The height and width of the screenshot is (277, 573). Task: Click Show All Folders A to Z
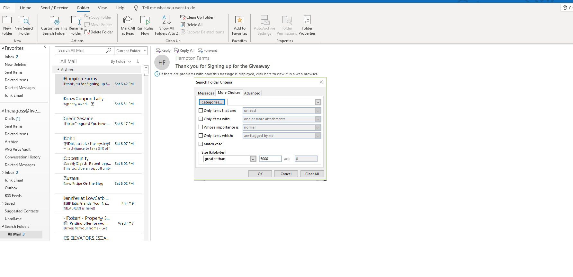pos(166,25)
